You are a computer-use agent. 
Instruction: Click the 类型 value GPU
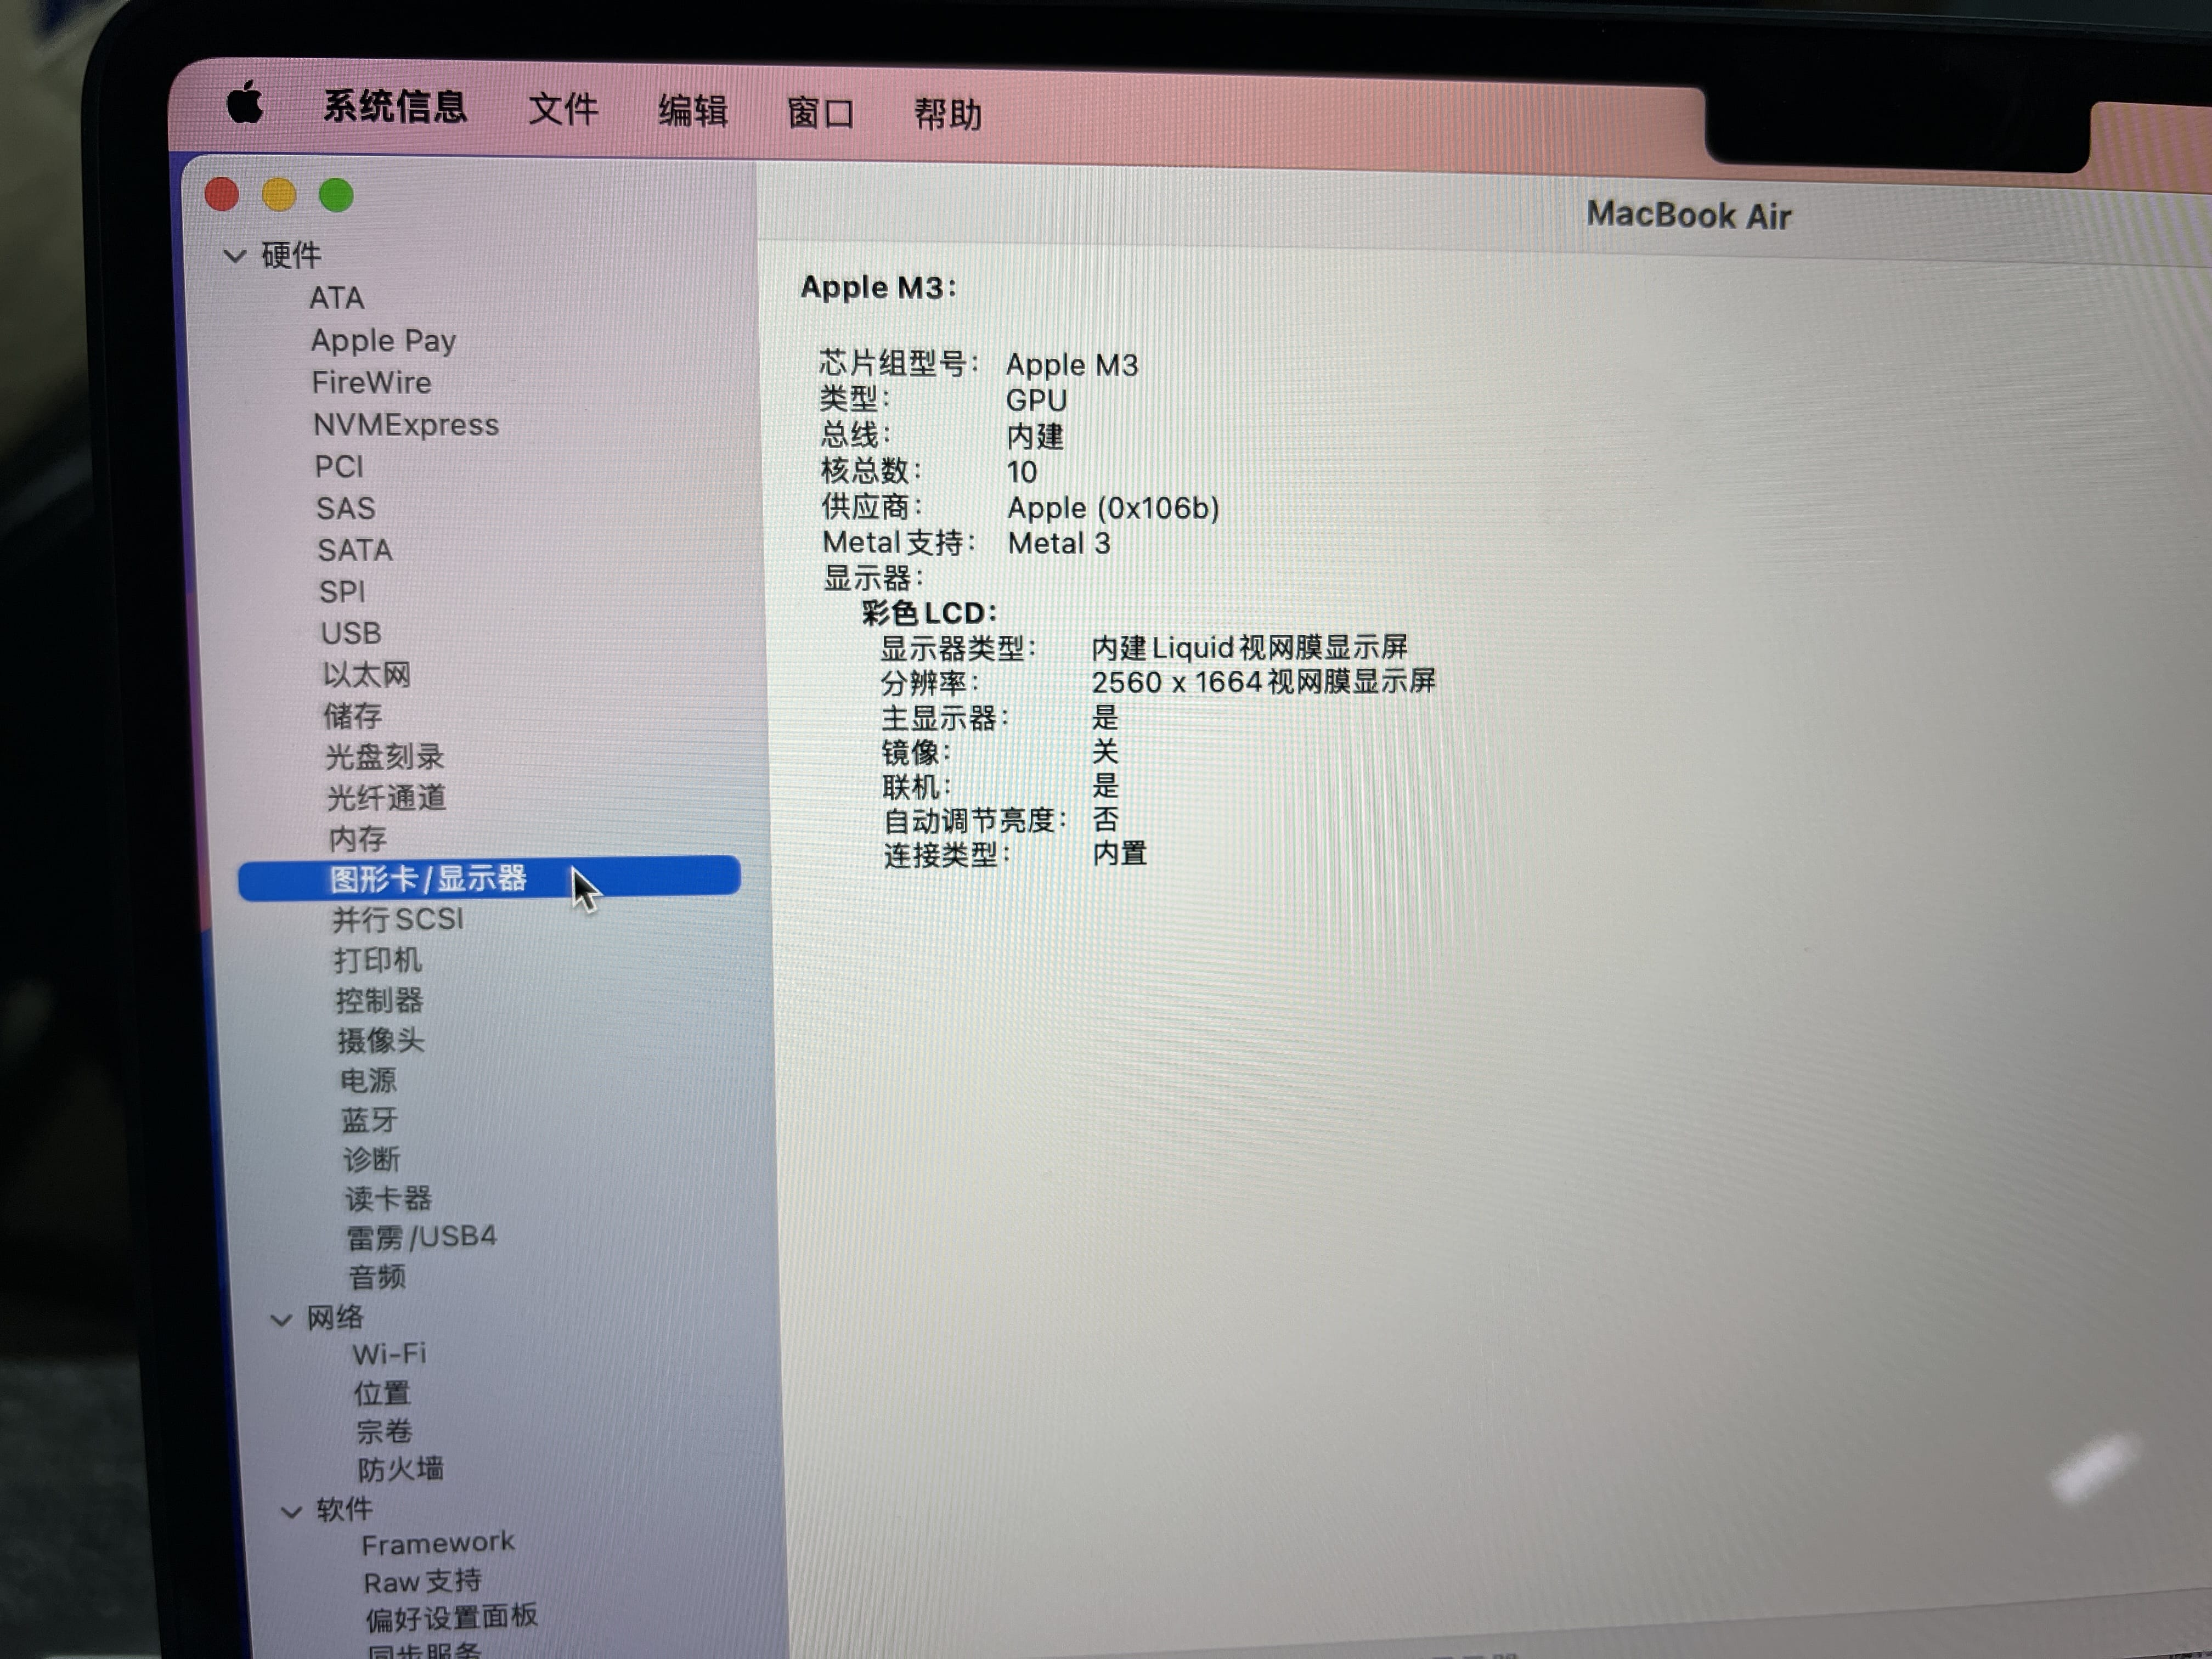click(x=1037, y=400)
